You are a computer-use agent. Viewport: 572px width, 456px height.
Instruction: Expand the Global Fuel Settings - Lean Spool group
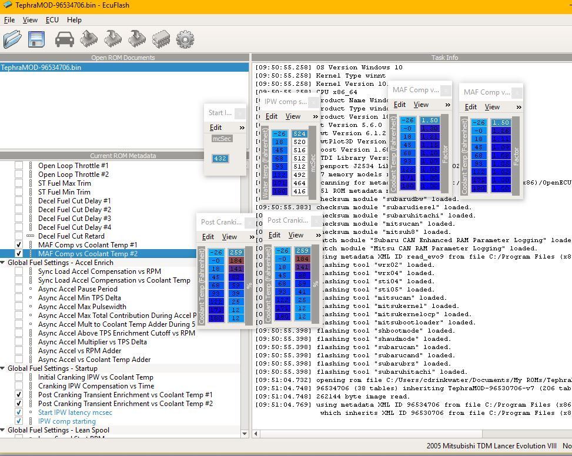pos(4,430)
